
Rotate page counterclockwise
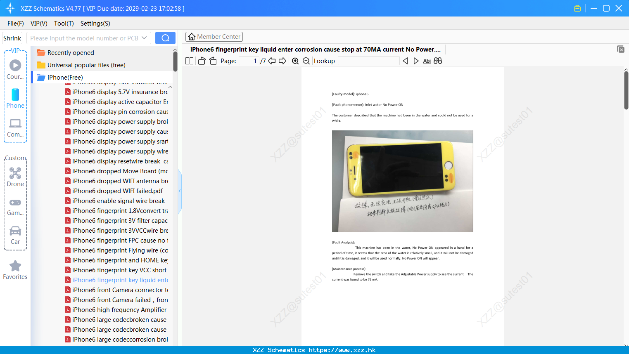[202, 61]
